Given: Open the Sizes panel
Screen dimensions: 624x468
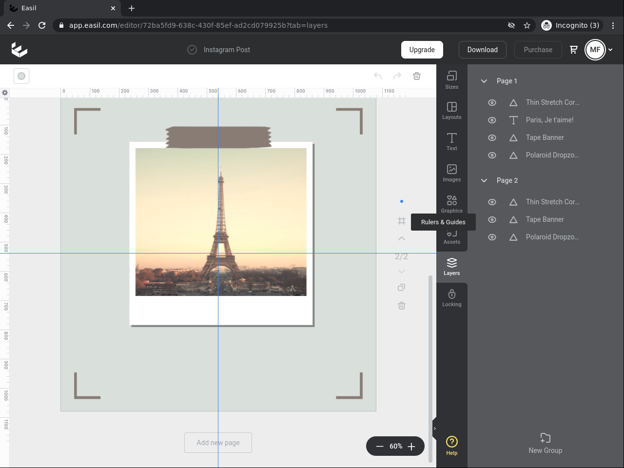Looking at the screenshot, I should pyautogui.click(x=451, y=80).
